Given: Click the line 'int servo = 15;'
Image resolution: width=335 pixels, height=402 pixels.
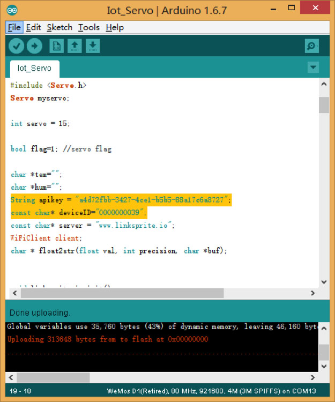Looking at the screenshot, I should tap(40, 124).
